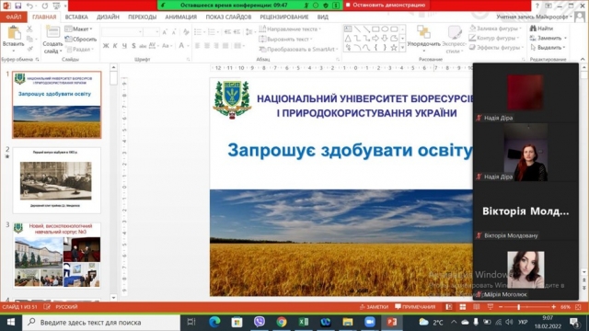Screen dimensions: 589x331
Task: Switch to slide sorter view in status bar
Action: coord(462,307)
